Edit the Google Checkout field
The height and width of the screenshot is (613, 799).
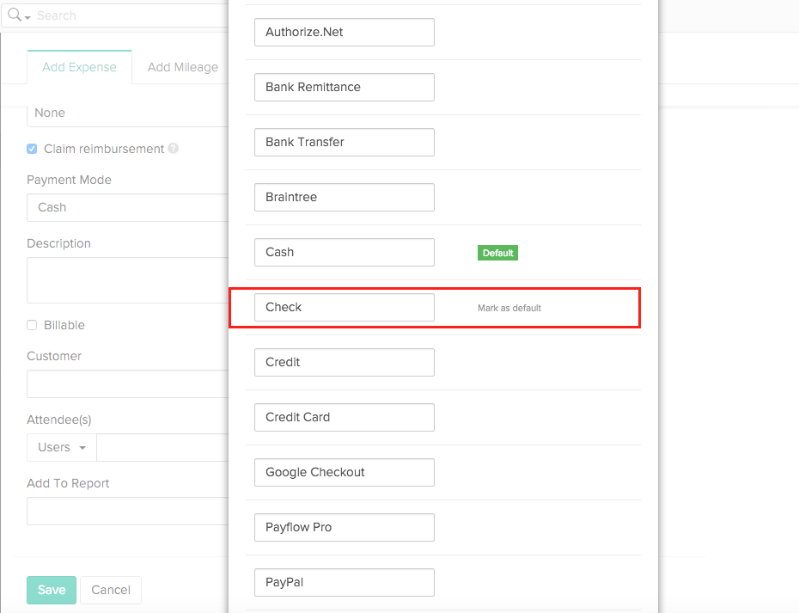click(344, 472)
